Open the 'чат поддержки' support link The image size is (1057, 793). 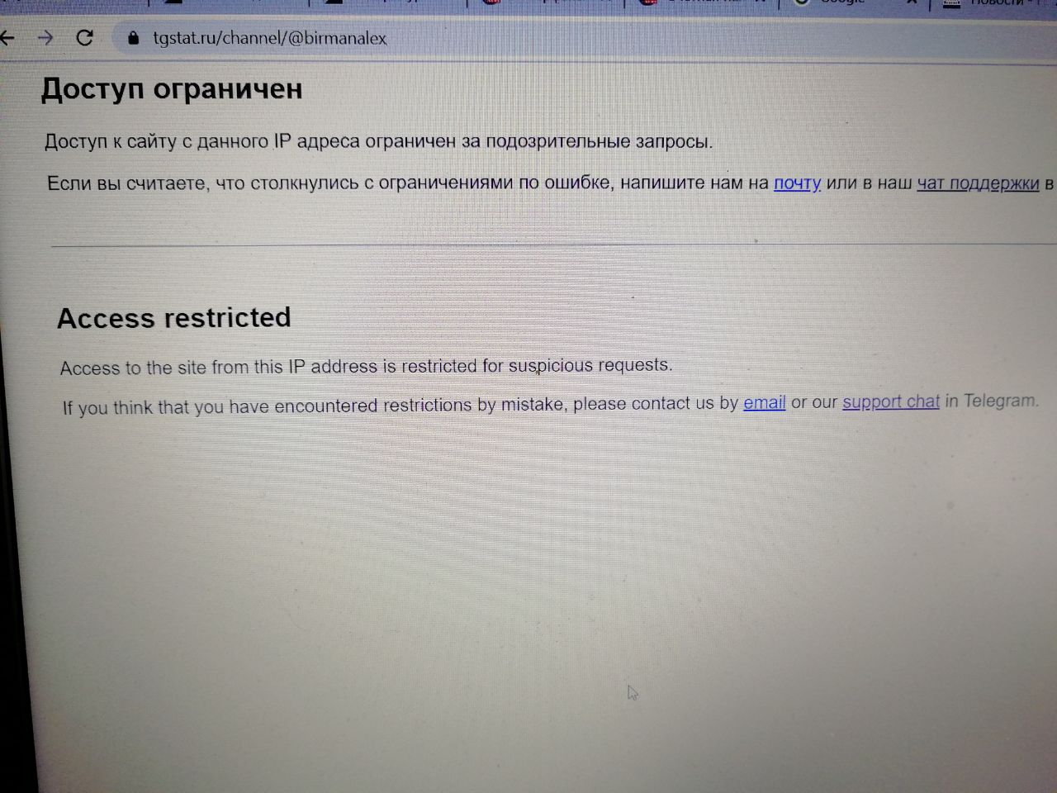pyautogui.click(x=978, y=183)
